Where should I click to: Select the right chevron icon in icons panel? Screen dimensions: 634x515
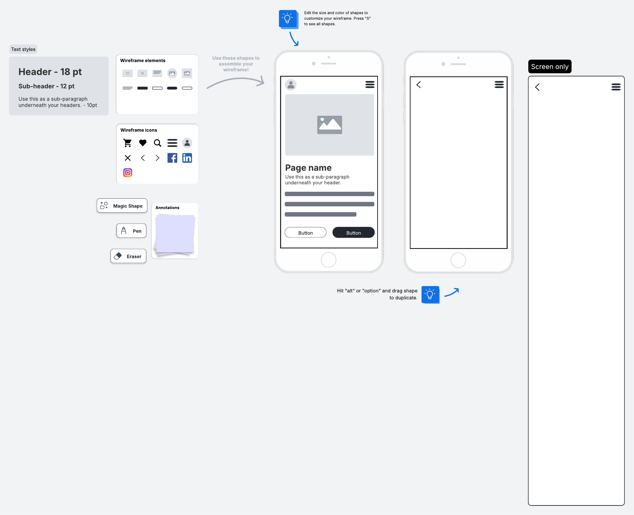tap(157, 158)
